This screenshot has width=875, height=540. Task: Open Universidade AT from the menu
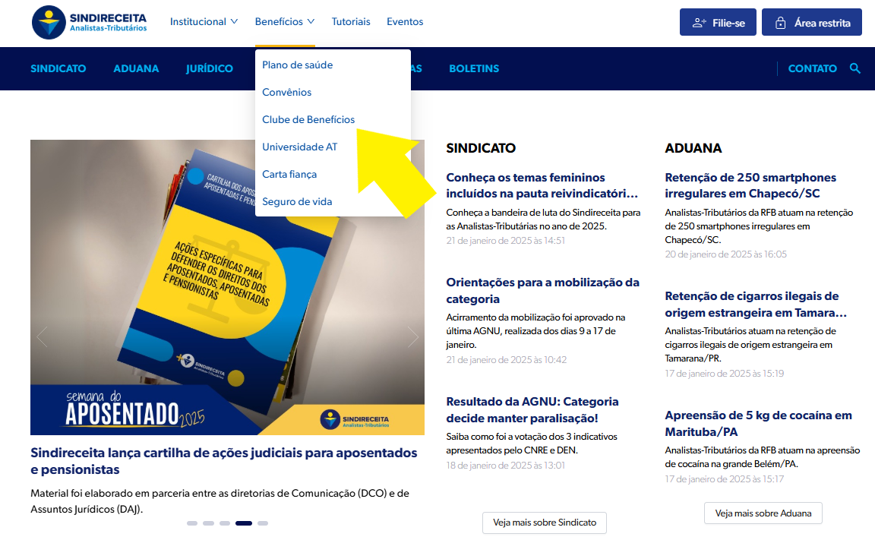[x=299, y=147]
